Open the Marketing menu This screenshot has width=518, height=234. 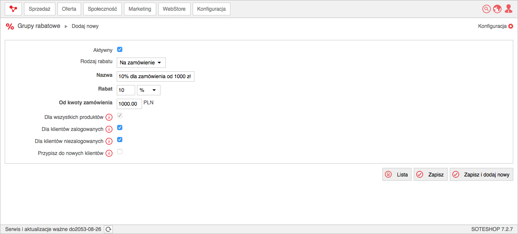(x=140, y=9)
